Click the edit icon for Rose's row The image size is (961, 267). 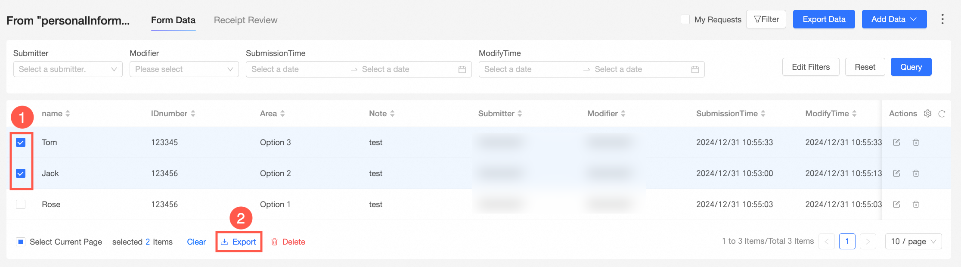click(x=896, y=205)
